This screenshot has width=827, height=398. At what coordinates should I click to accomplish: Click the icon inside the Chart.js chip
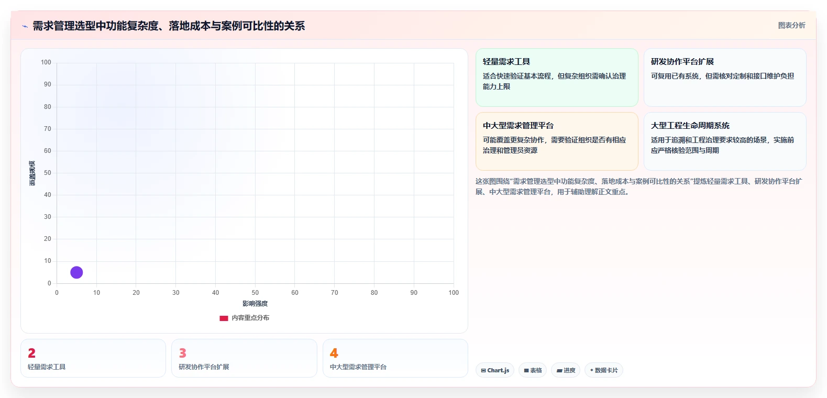[483, 370]
